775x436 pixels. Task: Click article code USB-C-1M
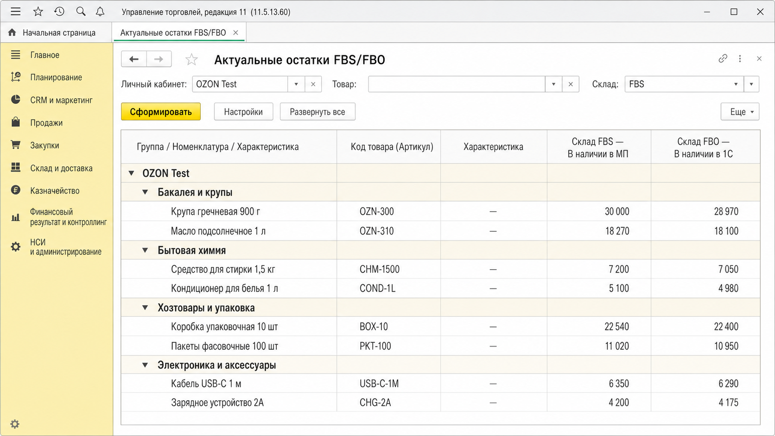click(379, 384)
